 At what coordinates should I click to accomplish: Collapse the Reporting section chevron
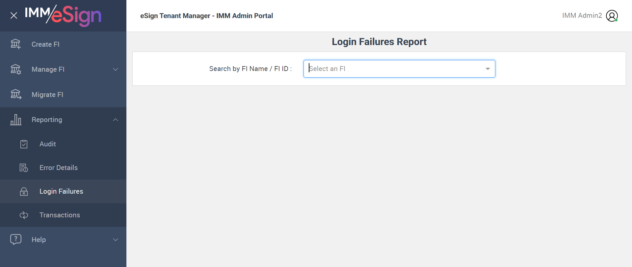[x=116, y=120]
